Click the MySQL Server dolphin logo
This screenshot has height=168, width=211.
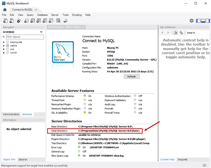pyautogui.click(x=63, y=52)
